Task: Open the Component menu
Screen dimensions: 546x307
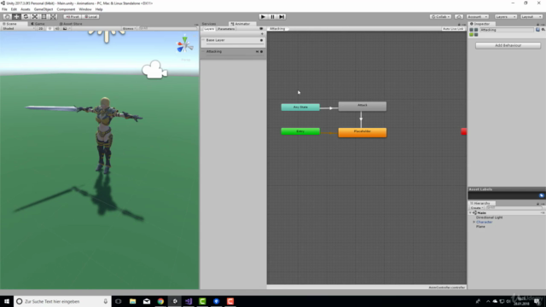Action: pyautogui.click(x=66, y=9)
